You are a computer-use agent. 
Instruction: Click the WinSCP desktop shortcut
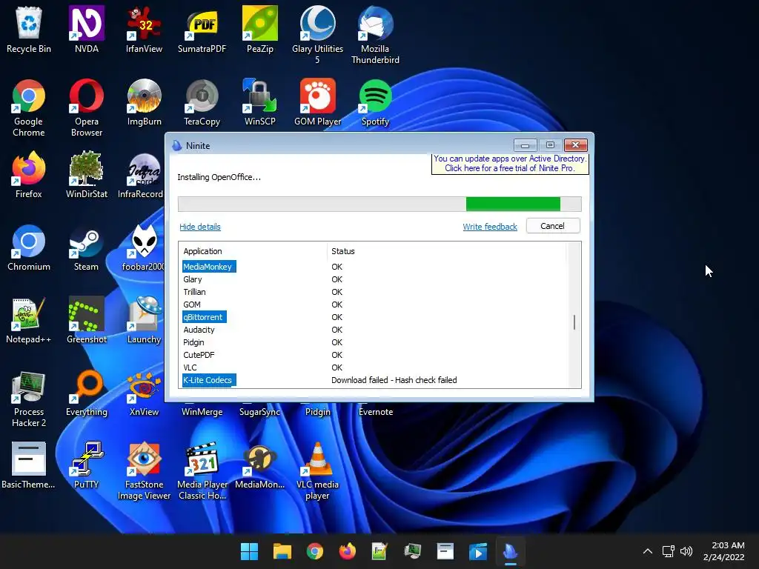coord(260,102)
